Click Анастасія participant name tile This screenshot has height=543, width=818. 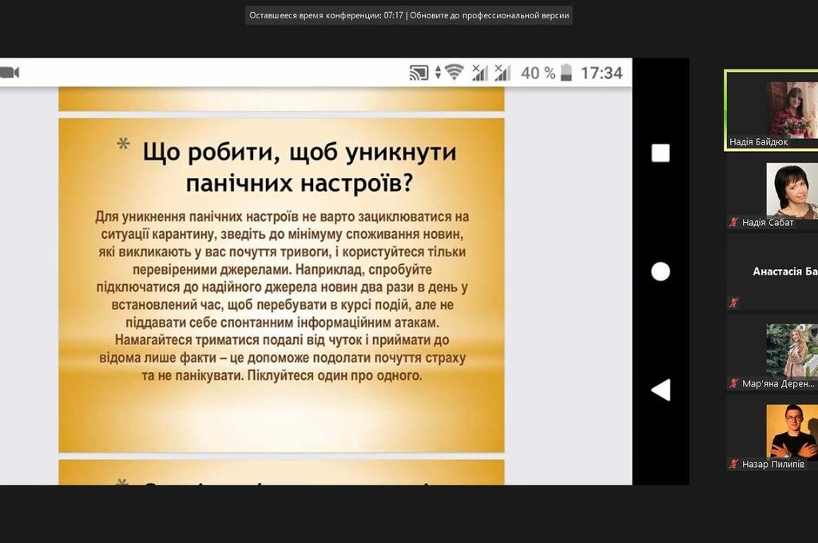click(784, 271)
